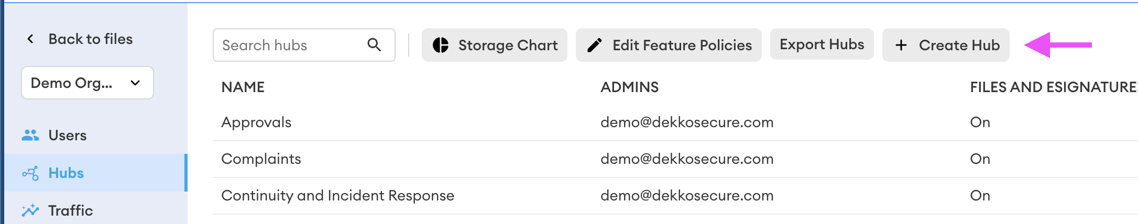Click the Hubs network icon
The width and height of the screenshot is (1138, 224).
point(30,173)
